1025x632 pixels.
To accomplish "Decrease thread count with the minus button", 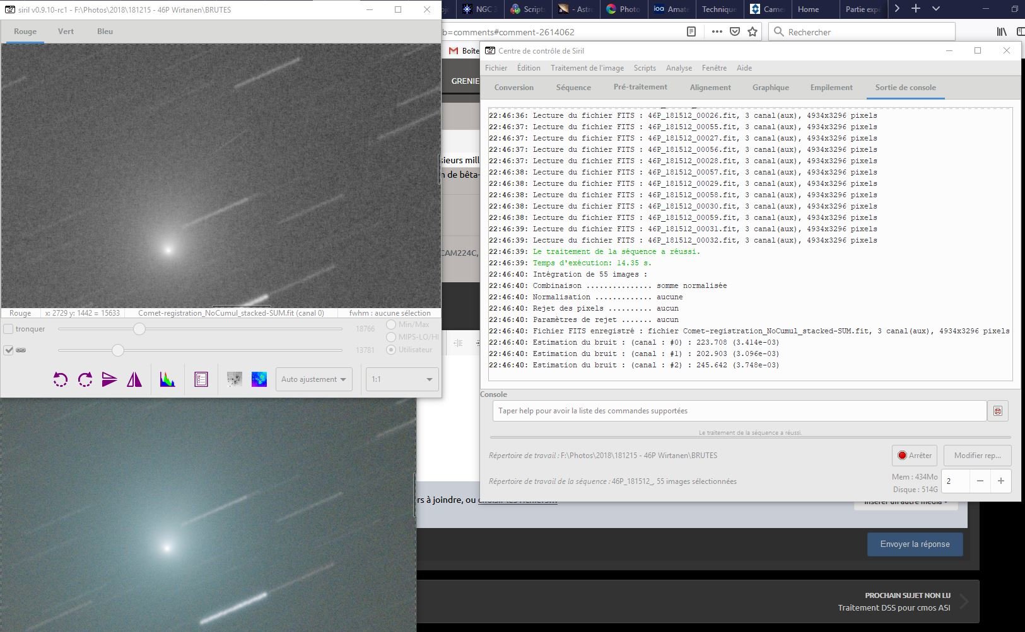I will tap(980, 481).
